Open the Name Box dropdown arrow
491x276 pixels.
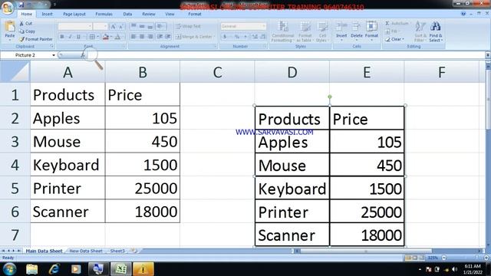point(54,55)
